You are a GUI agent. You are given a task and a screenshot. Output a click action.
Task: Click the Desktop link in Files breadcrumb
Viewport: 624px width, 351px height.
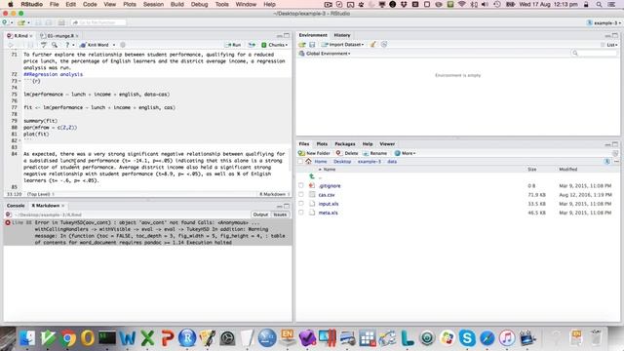[342, 162]
